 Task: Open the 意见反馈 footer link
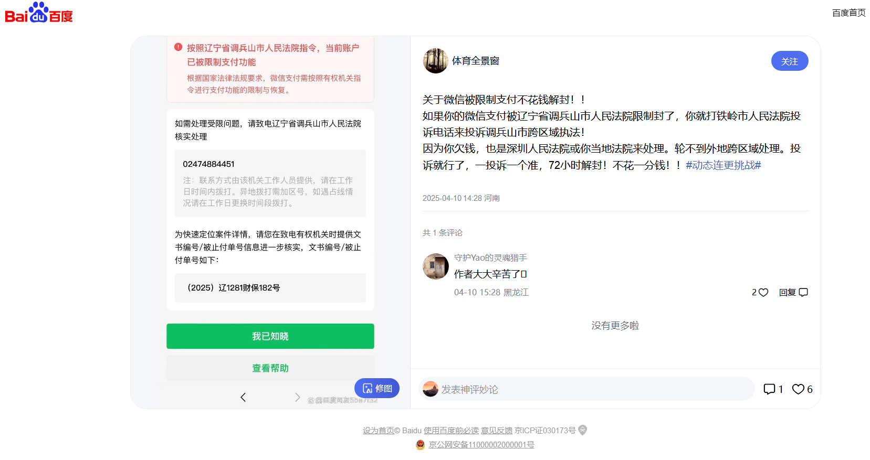tap(497, 430)
